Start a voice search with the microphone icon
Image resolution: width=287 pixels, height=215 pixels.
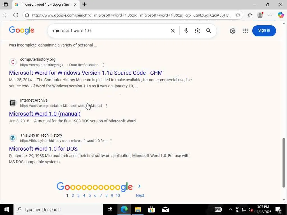[x=186, y=31]
